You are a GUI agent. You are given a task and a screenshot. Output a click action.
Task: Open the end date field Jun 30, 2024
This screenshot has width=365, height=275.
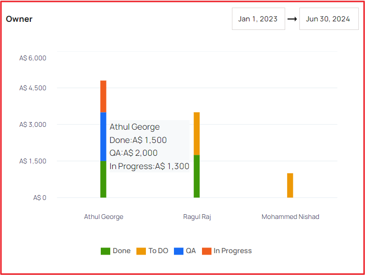[329, 19]
